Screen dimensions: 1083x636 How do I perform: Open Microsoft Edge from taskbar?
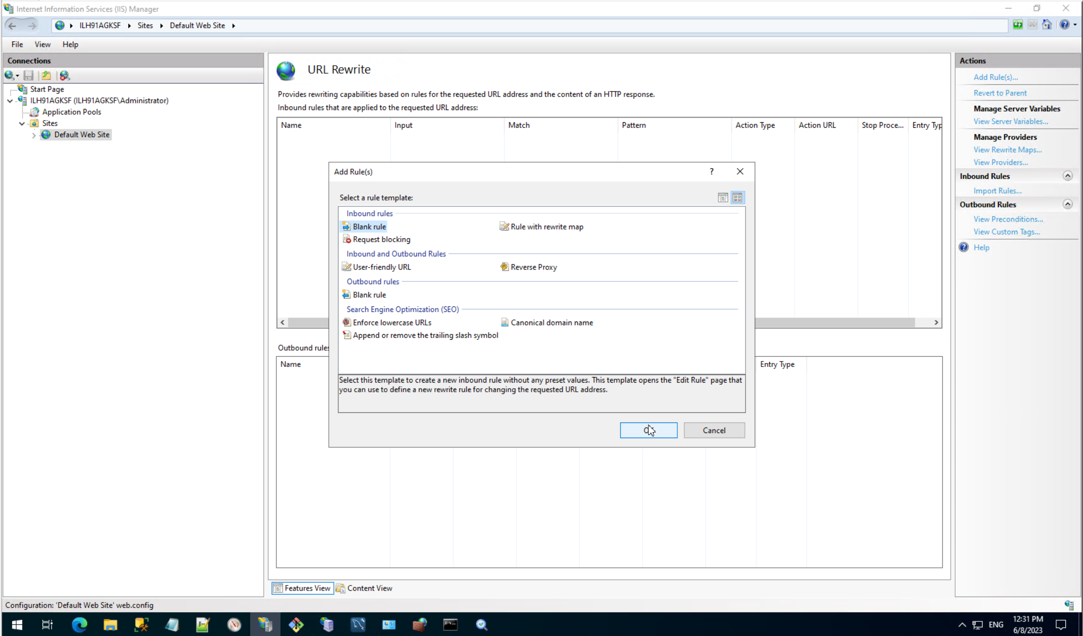tap(79, 624)
